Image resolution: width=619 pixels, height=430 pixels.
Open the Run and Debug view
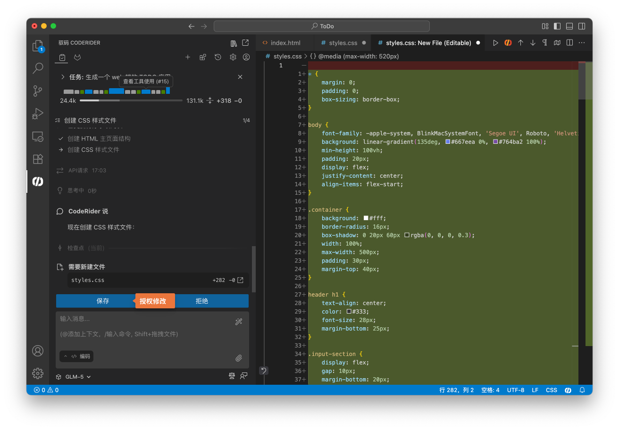coord(38,114)
